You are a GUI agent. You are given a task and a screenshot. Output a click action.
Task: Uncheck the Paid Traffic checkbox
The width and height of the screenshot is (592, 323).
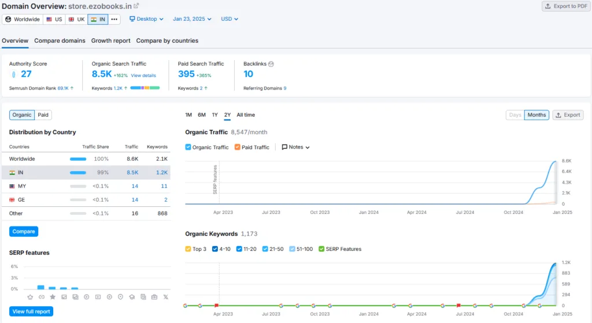tap(237, 147)
